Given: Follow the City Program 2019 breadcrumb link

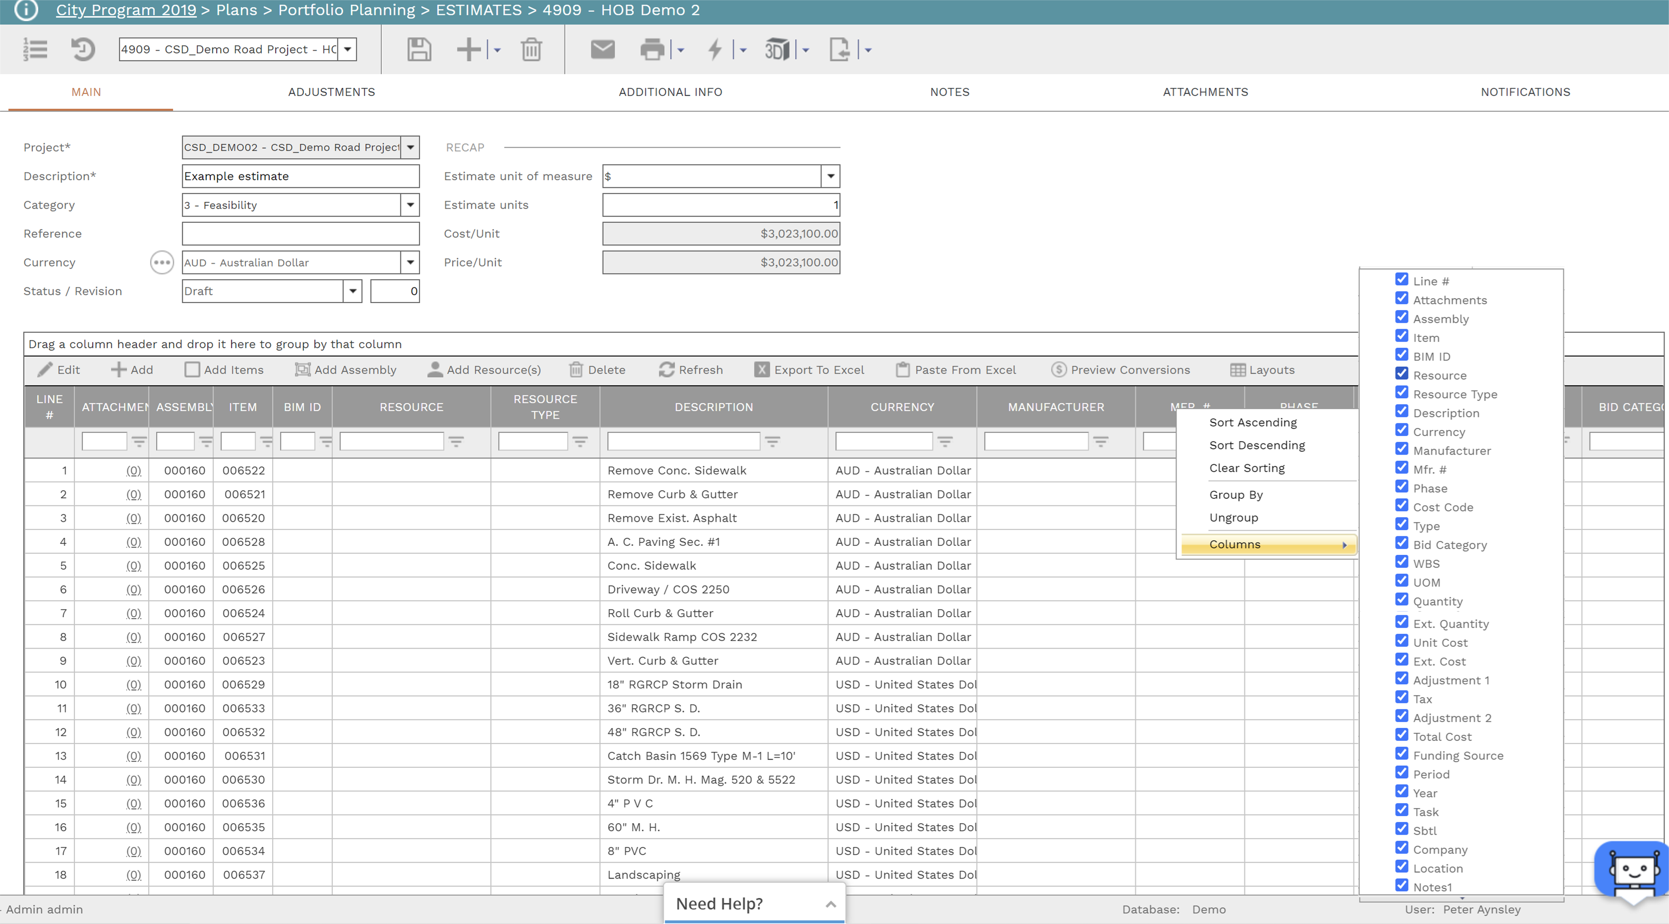Looking at the screenshot, I should [x=126, y=11].
